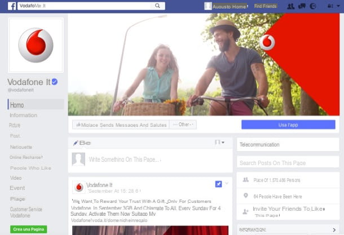Open the messages icon in top bar
344x235 pixels.
[x=302, y=6]
